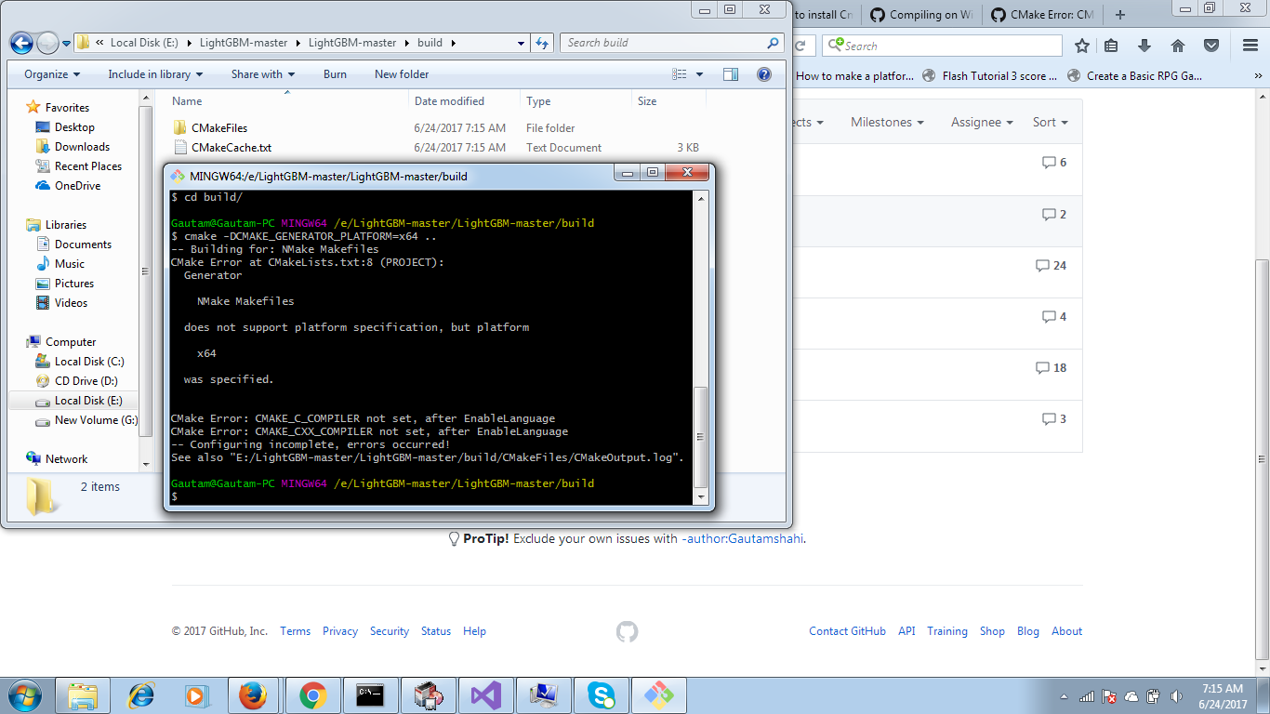The width and height of the screenshot is (1270, 714).
Task: Click the Explorer forward navigation arrow
Action: (x=48, y=43)
